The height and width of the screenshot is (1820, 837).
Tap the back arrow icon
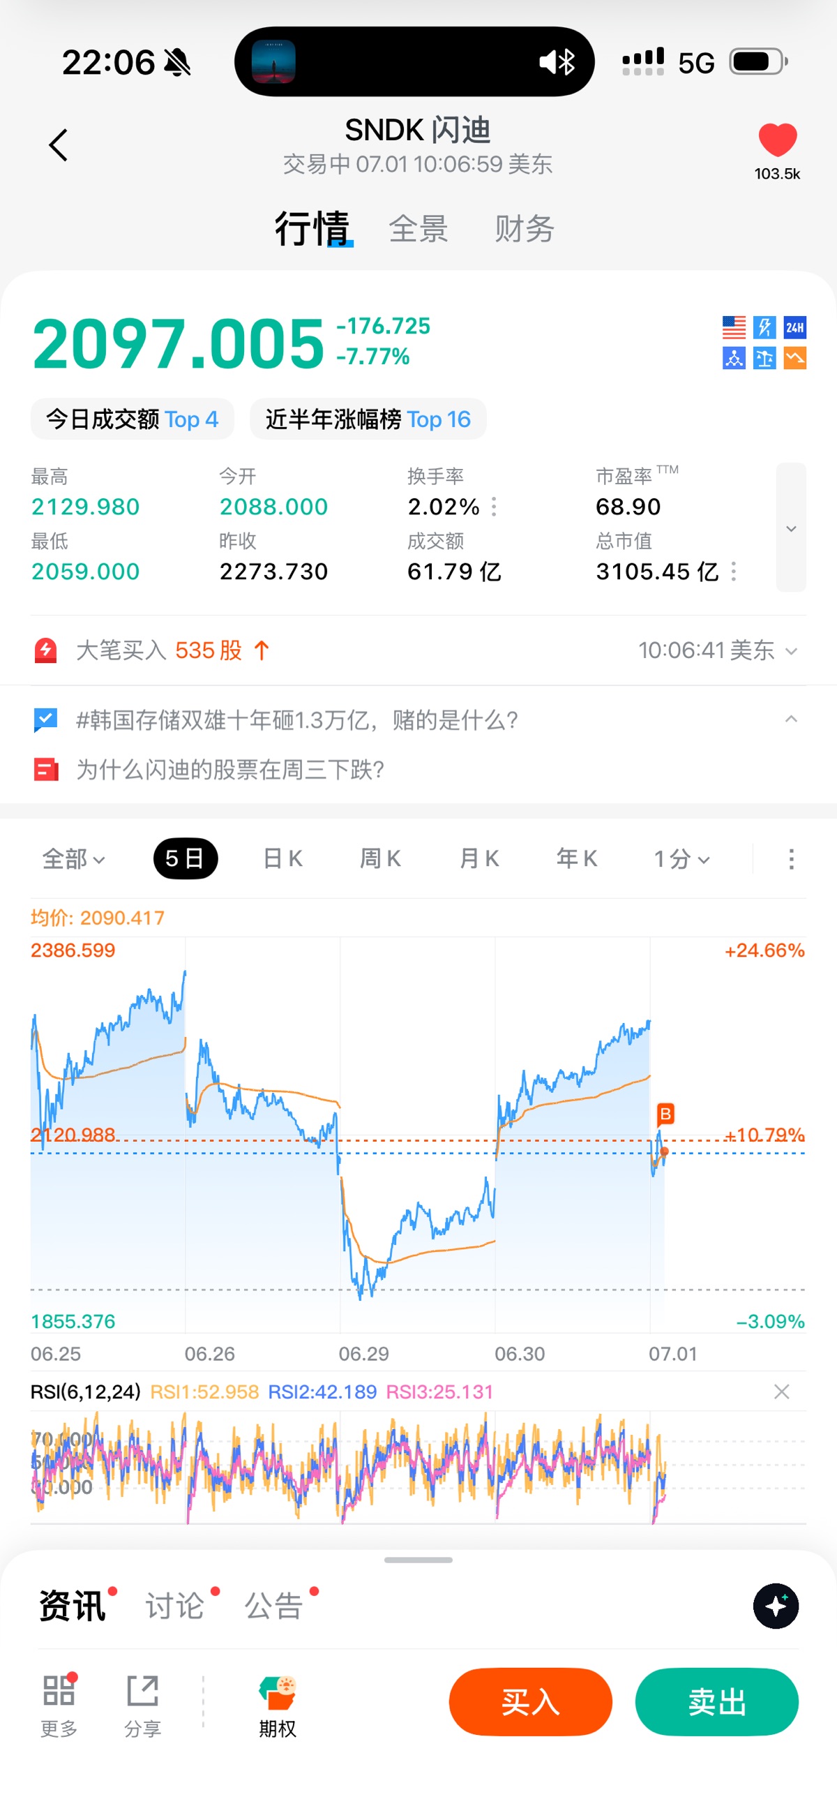click(x=59, y=145)
